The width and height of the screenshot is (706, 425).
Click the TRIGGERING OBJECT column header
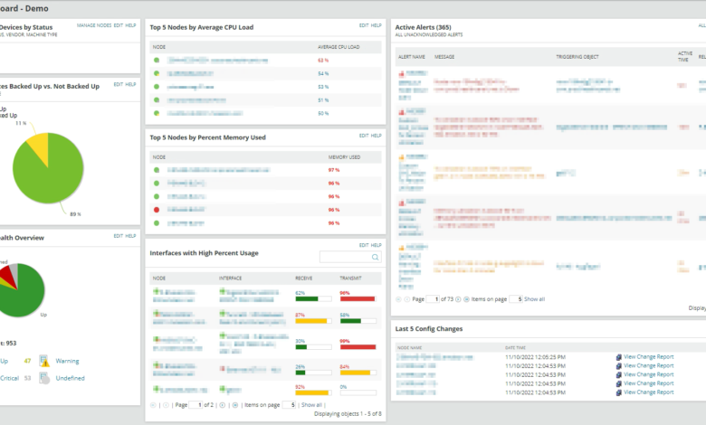coord(577,57)
